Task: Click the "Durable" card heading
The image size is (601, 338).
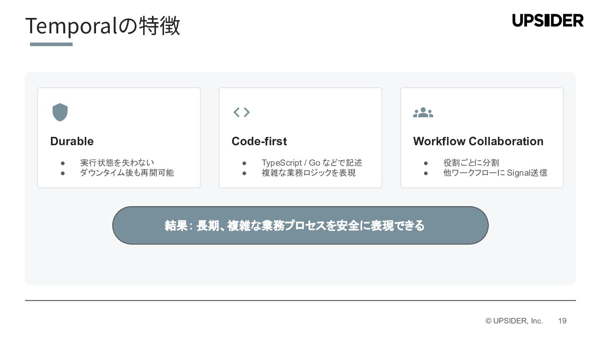Action: pyautogui.click(x=72, y=141)
